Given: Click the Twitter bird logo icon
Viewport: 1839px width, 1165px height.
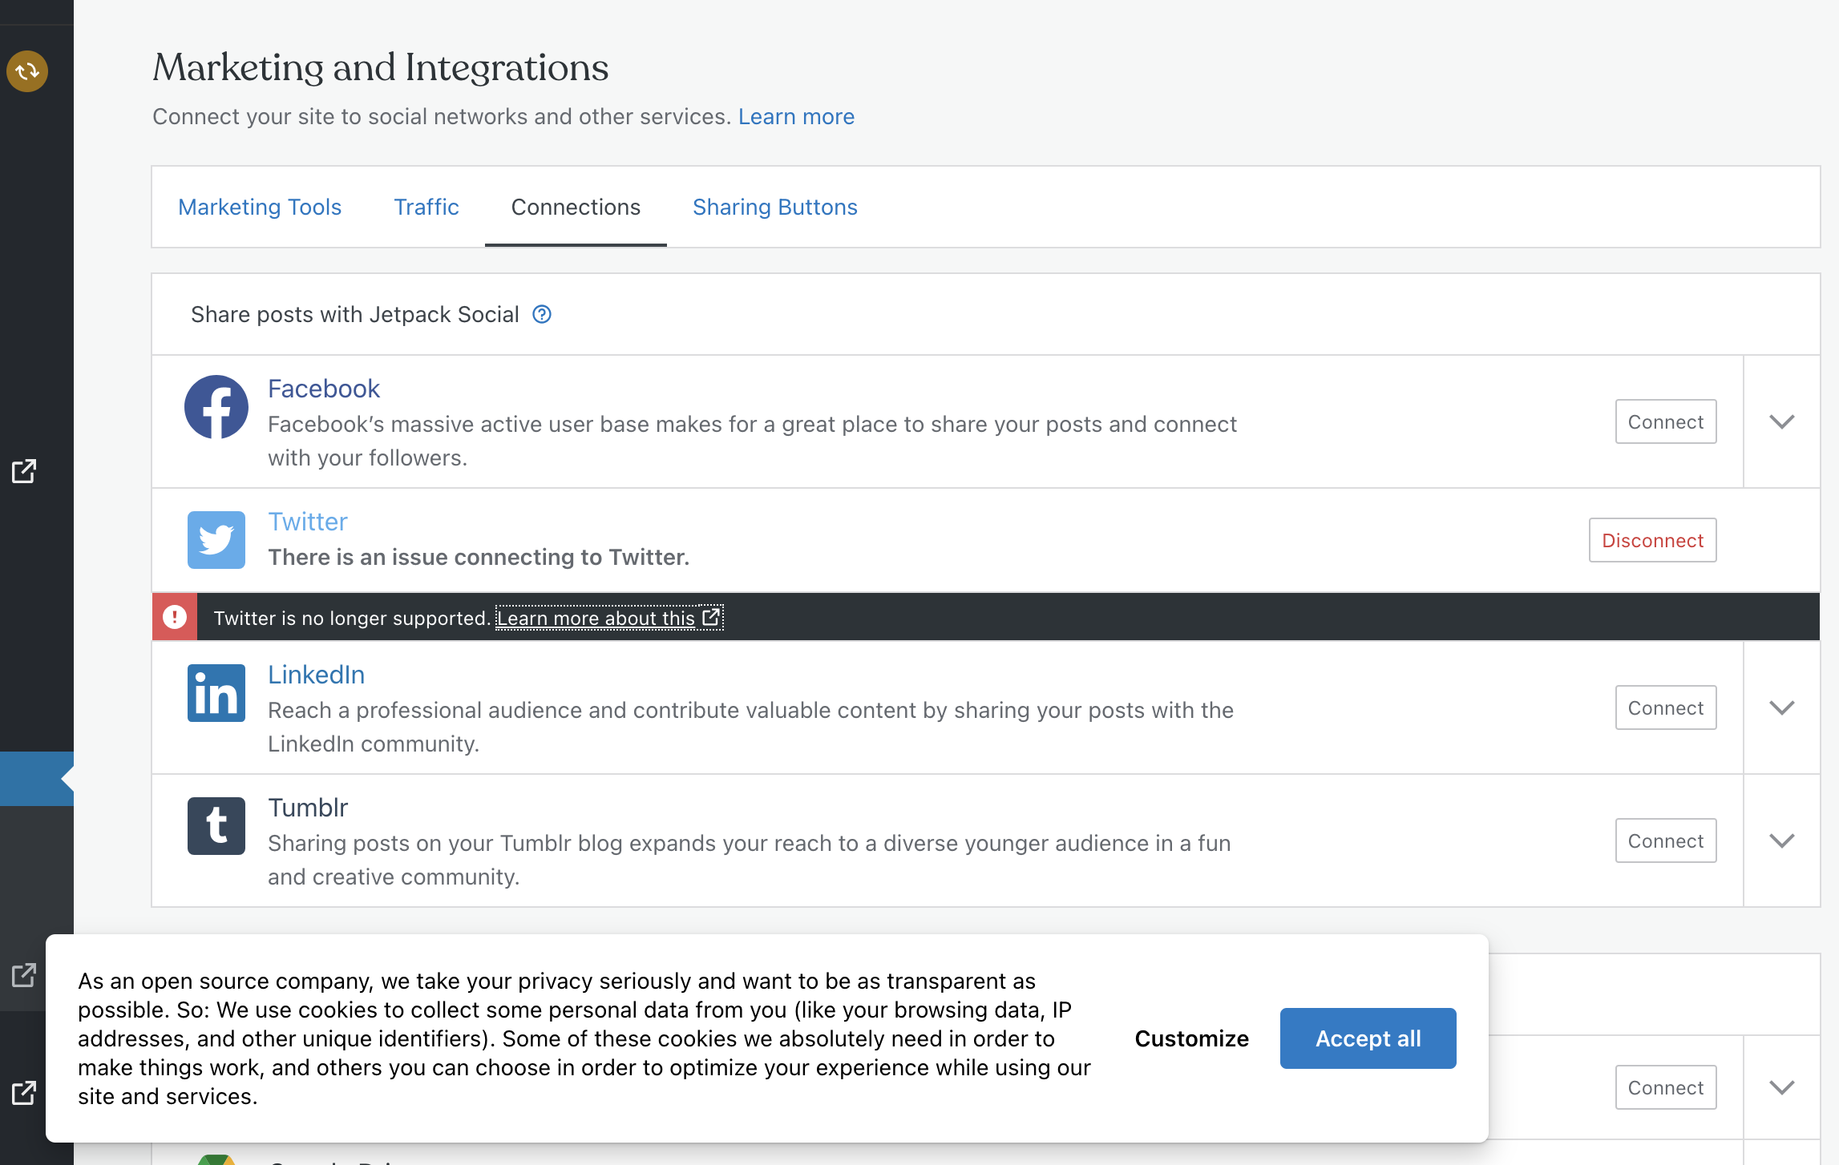Looking at the screenshot, I should 216,540.
